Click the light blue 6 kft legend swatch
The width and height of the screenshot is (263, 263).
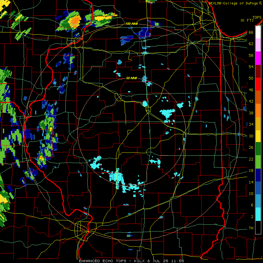[258, 201]
